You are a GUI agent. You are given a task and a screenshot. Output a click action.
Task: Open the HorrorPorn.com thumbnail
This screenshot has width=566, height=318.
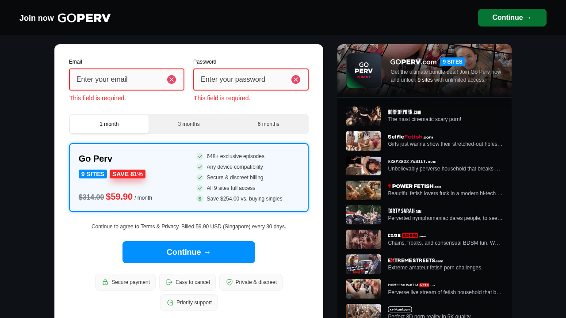coord(363,116)
